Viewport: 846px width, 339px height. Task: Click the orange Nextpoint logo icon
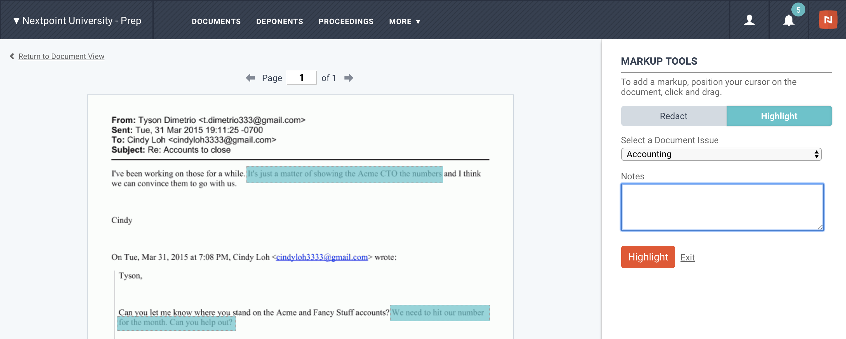tap(828, 20)
